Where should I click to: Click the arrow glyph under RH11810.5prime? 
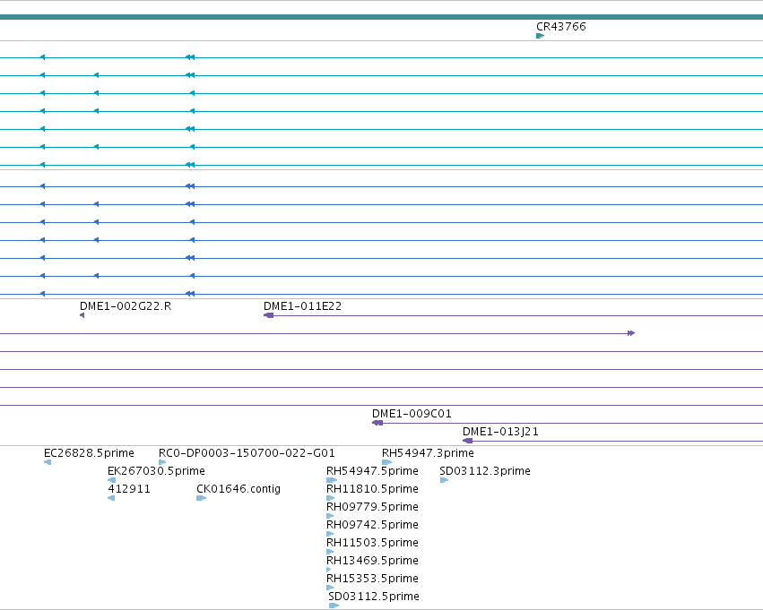coord(331,498)
